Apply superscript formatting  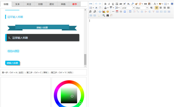[125, 4]
